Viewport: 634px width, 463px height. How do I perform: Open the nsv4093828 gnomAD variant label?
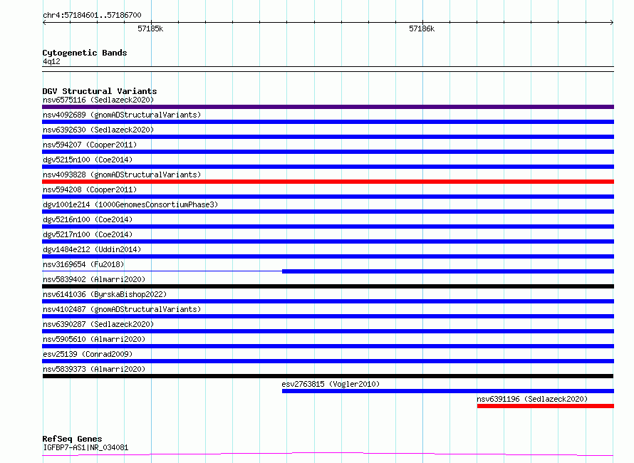[122, 175]
